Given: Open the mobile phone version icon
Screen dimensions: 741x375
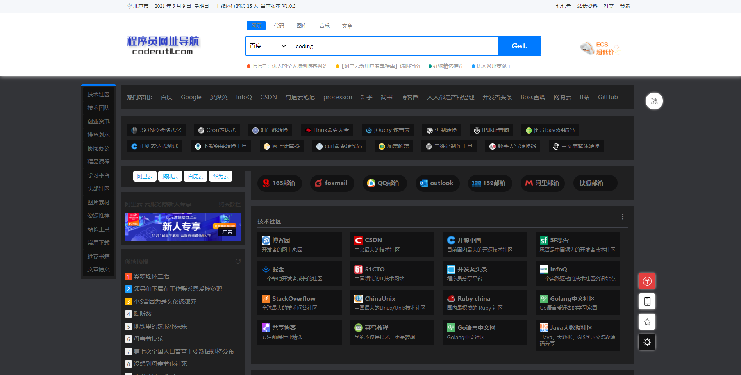Looking at the screenshot, I should click(x=647, y=301).
